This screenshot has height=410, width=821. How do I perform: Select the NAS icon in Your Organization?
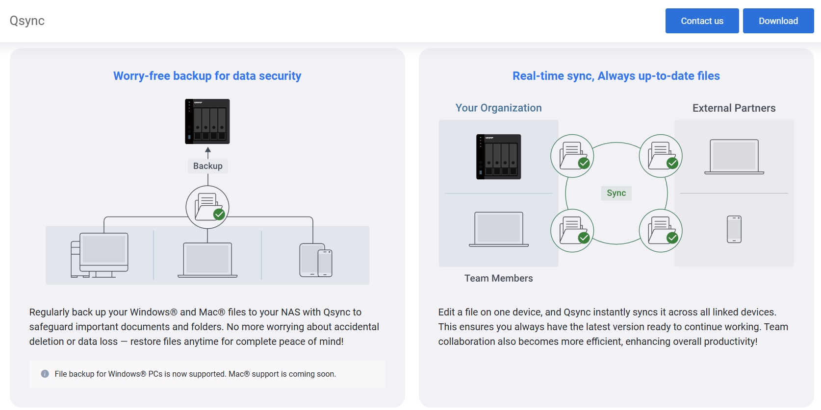point(499,157)
